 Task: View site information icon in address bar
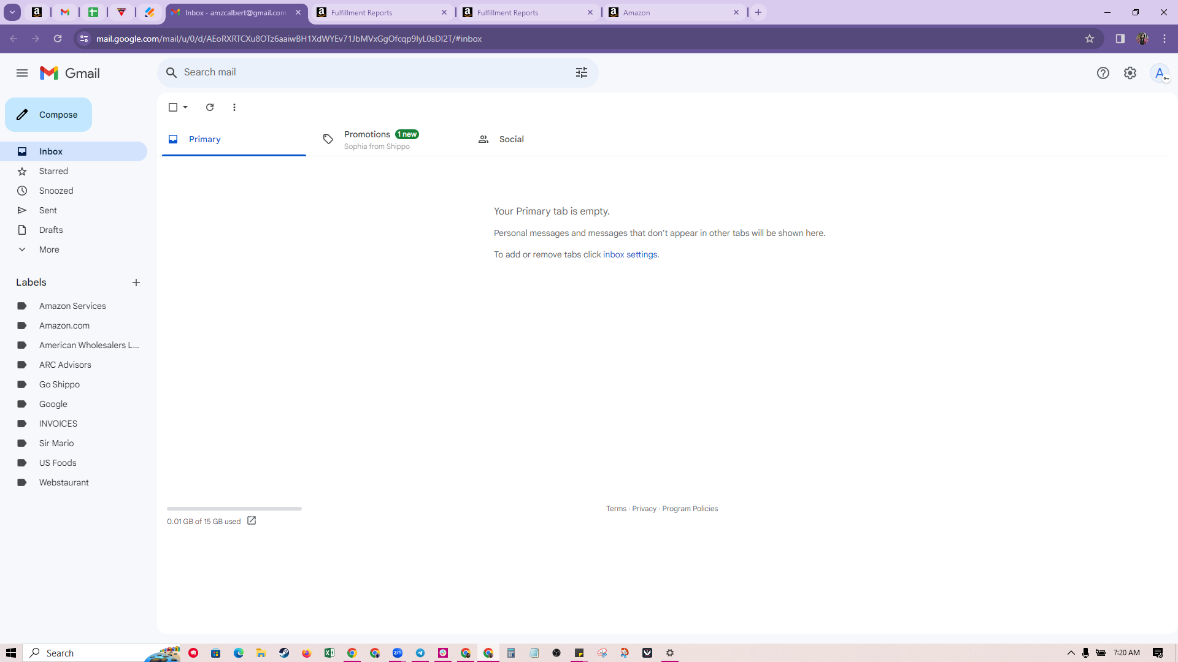pyautogui.click(x=84, y=39)
